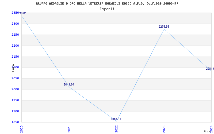Click the chart title GRUPPO MEDAGLIE D ORO
Viewport: 214px width, 134px height.
click(107, 3)
